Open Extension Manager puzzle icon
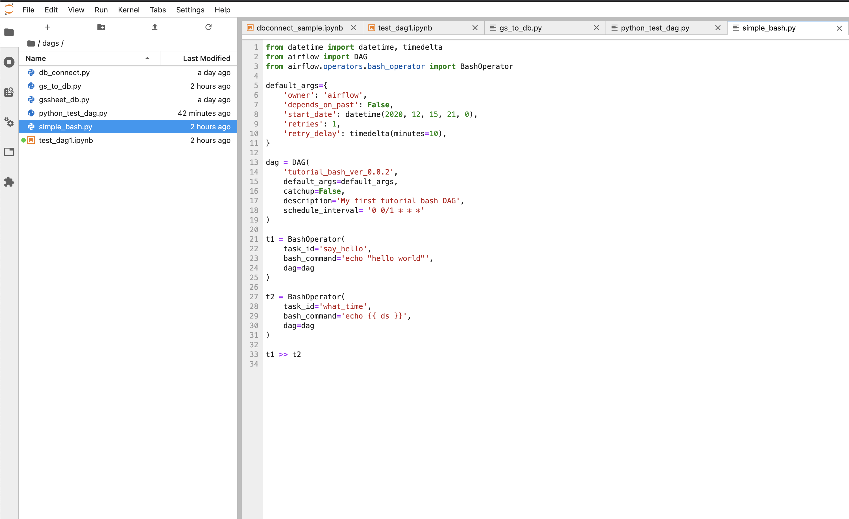This screenshot has width=849, height=519. 9,182
